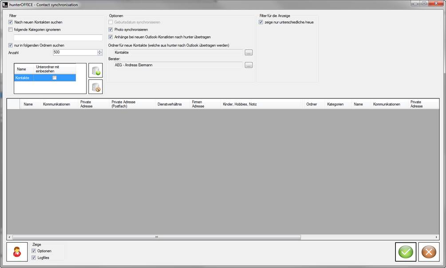This screenshot has height=268, width=446.
Task: Uncheck the Logfiles checkbox
Action: click(x=34, y=258)
